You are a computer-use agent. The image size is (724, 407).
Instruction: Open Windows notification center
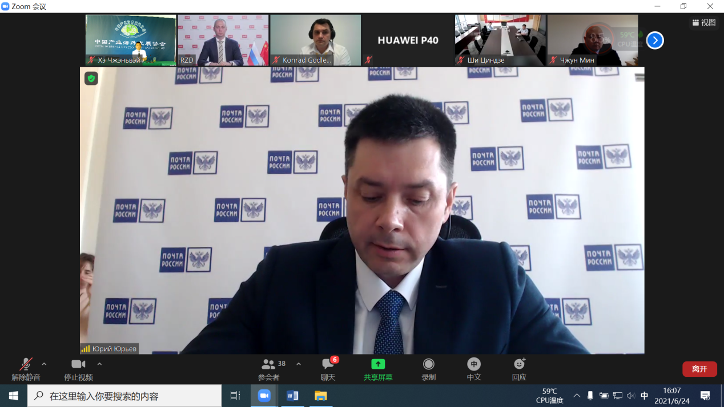click(x=705, y=396)
